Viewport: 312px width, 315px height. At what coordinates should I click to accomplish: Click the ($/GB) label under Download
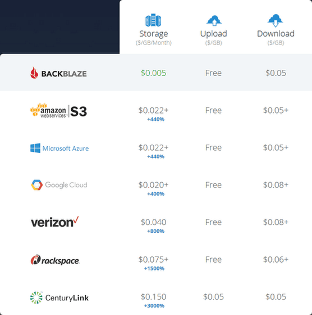[x=276, y=43]
